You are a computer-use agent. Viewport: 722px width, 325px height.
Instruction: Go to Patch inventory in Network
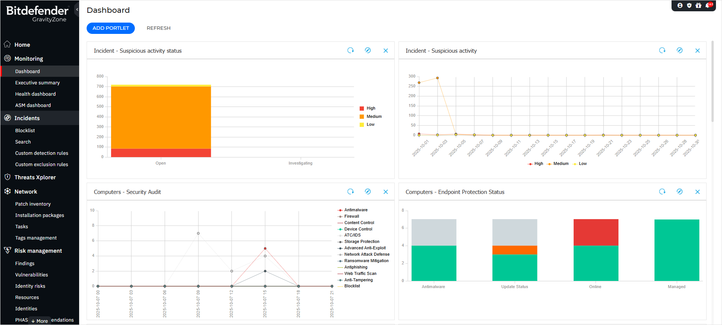[33, 204]
